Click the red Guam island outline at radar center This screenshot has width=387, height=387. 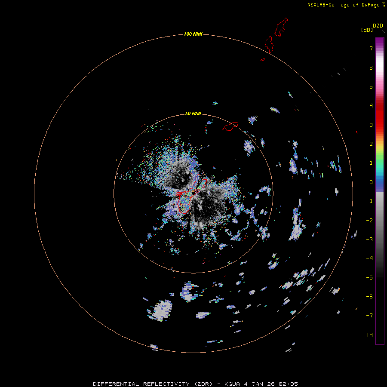pos(191,194)
